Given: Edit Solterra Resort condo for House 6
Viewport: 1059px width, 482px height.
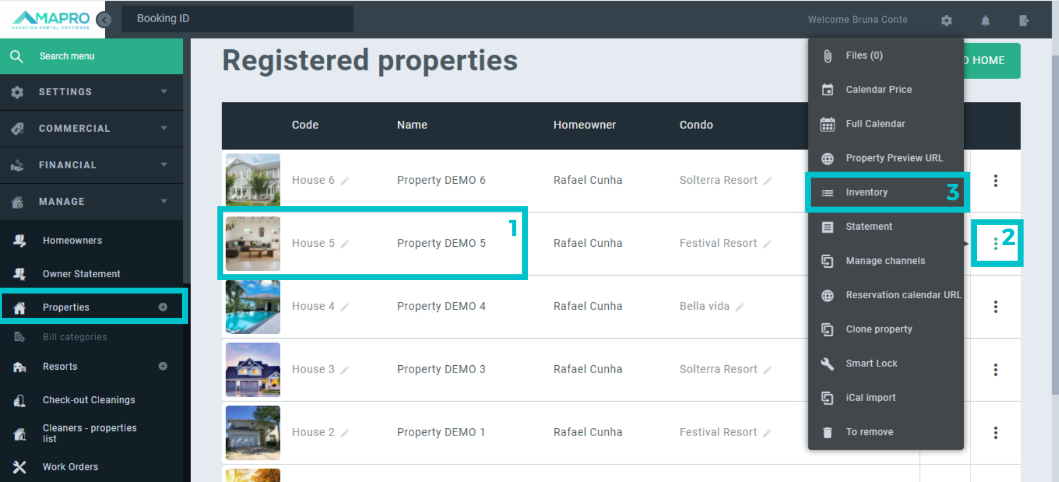Looking at the screenshot, I should click(767, 181).
